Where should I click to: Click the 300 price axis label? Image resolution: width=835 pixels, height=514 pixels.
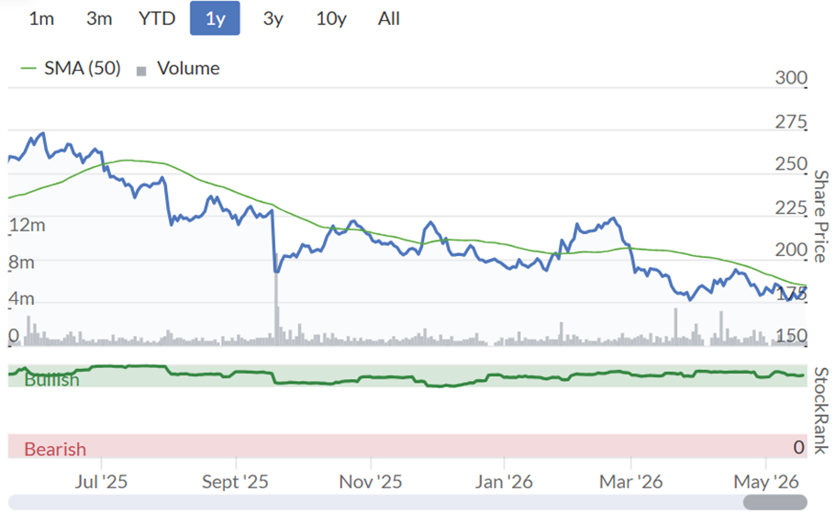point(791,78)
